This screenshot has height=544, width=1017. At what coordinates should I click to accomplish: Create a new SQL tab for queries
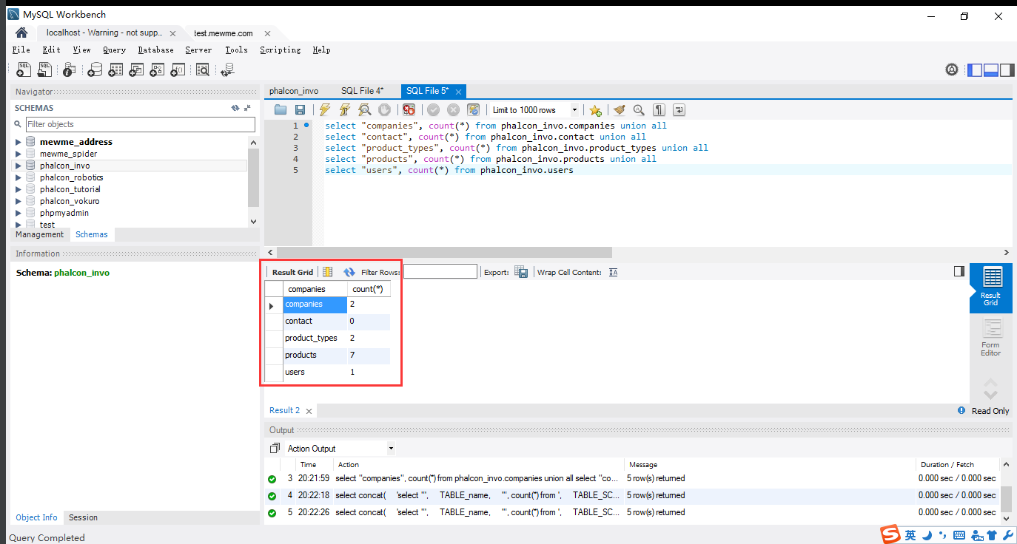24,69
